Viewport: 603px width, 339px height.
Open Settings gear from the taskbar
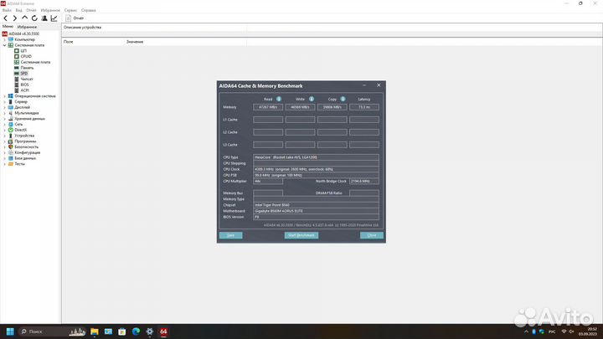coord(150,331)
